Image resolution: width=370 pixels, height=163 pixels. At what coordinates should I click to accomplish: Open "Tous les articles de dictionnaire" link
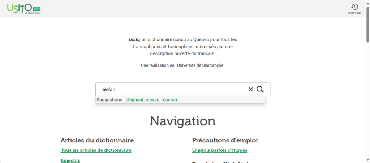tap(96, 150)
